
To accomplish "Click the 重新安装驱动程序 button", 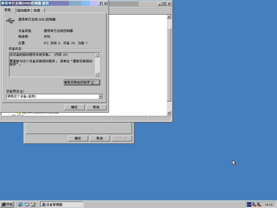I will pos(82,82).
